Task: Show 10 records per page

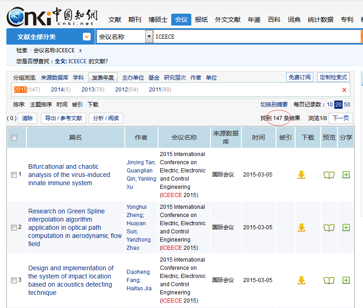Action: 330,105
